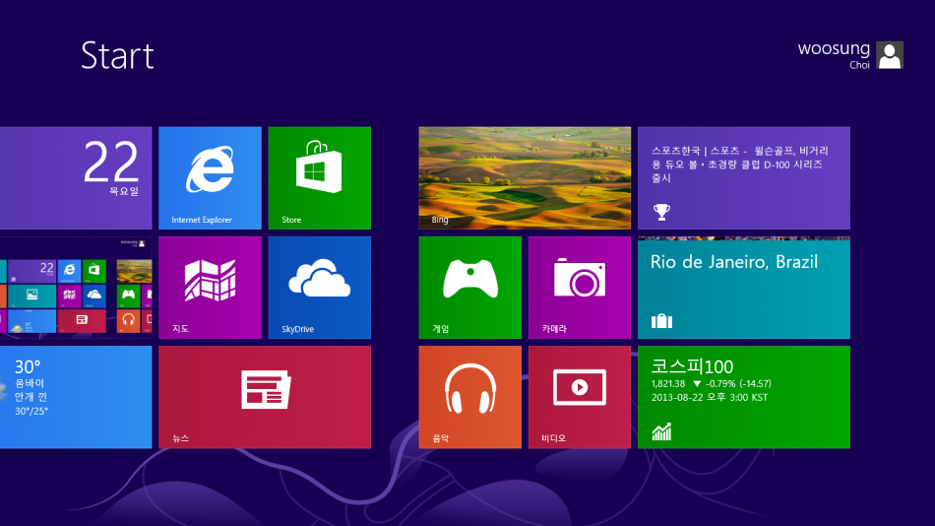Open the 비디오 video tile

click(580, 397)
